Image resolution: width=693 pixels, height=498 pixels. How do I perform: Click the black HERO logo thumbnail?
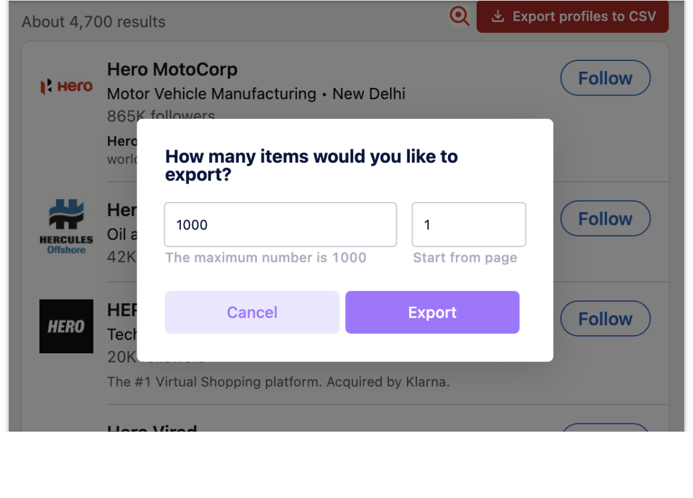coord(66,326)
